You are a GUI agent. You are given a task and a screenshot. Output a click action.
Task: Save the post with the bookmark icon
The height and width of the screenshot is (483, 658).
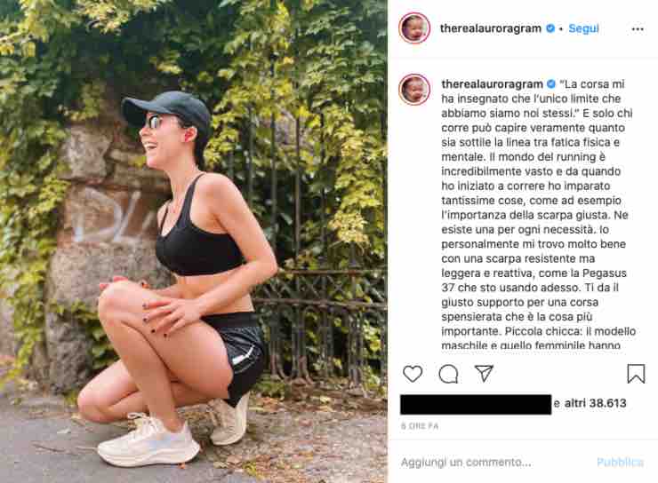(x=636, y=374)
